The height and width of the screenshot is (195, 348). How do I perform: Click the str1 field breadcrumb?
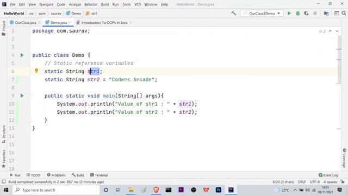[92, 14]
